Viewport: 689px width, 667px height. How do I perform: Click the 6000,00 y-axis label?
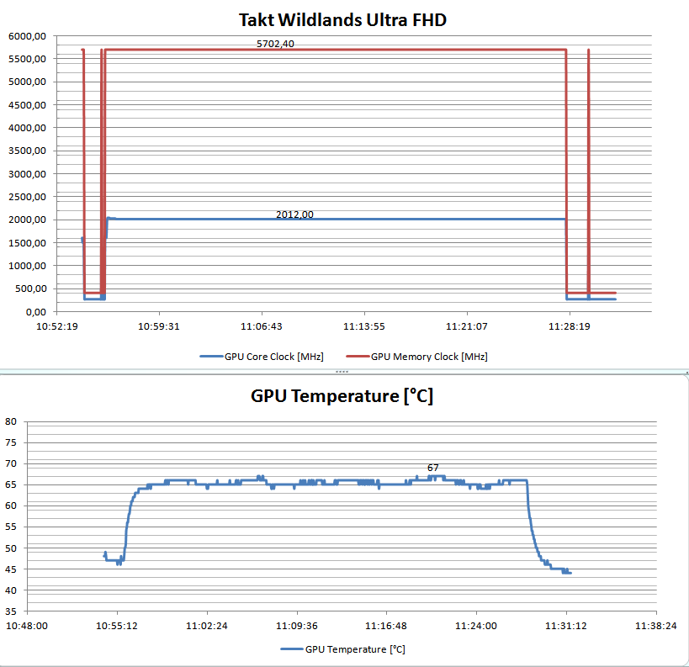point(27,36)
